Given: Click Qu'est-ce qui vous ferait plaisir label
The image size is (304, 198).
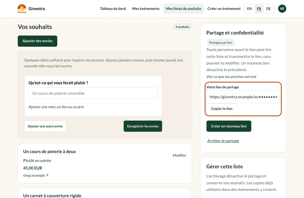Looking at the screenshot, I should (x=59, y=83).
